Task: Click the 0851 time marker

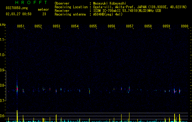Action: [20, 26]
